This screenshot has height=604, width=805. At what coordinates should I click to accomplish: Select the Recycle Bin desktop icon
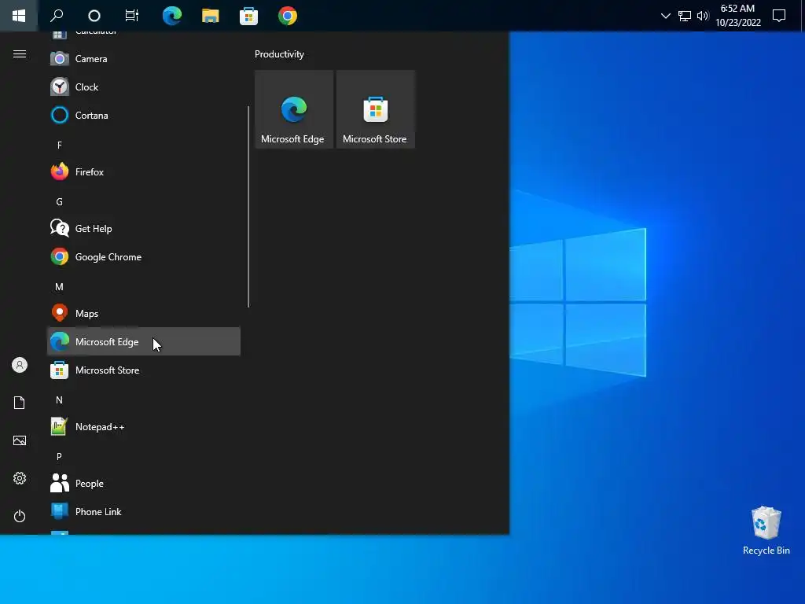[766, 531]
